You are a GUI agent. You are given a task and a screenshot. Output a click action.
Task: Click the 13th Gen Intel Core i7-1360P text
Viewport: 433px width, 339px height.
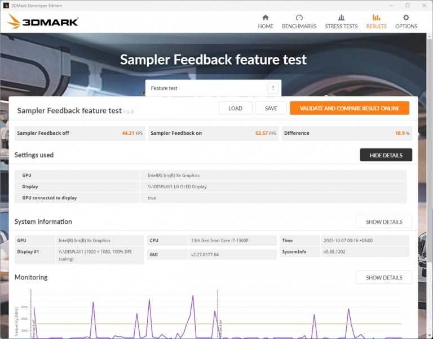coord(219,241)
